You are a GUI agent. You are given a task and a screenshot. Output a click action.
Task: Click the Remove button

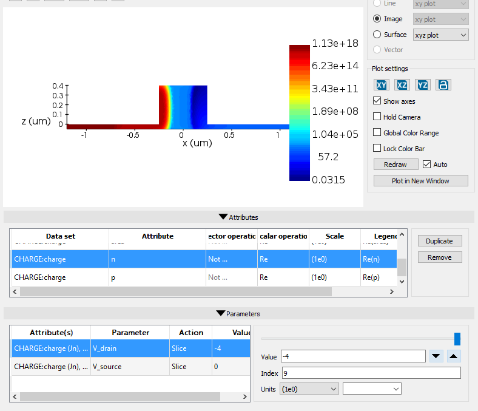click(x=440, y=257)
